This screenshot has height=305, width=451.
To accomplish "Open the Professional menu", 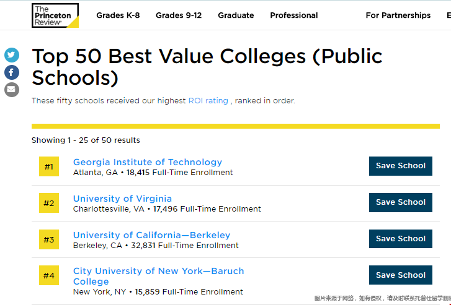I will [x=294, y=15].
